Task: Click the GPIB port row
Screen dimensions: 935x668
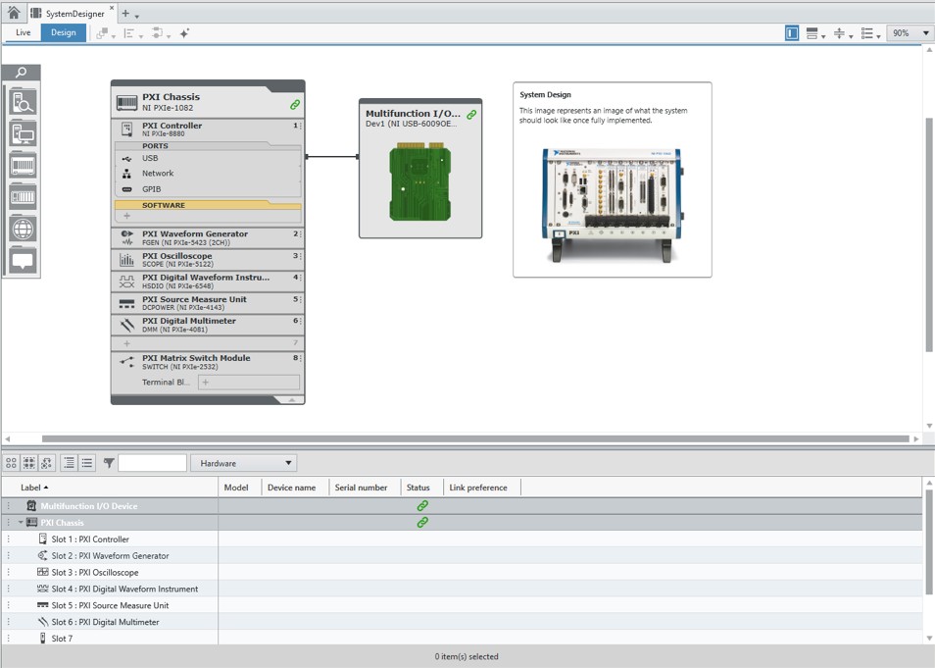Action: [x=208, y=188]
